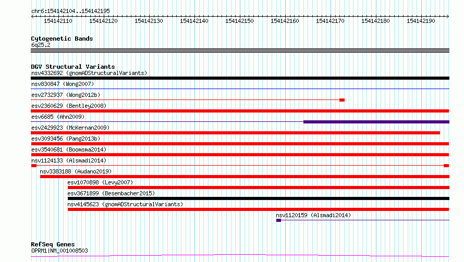Click ruler position 154142120
This screenshot has width=464, height=262.
click(x=103, y=21)
